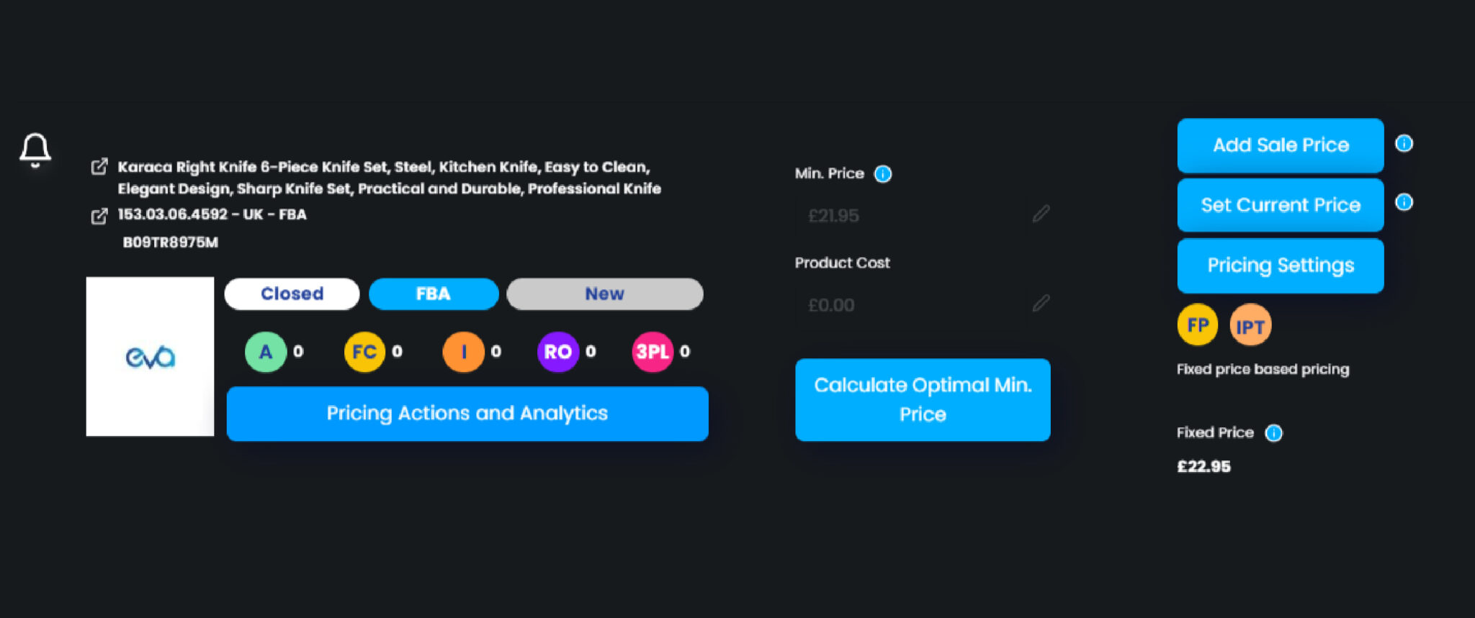Click the green A status badge
Image resolution: width=1475 pixels, height=618 pixels.
pyautogui.click(x=266, y=352)
